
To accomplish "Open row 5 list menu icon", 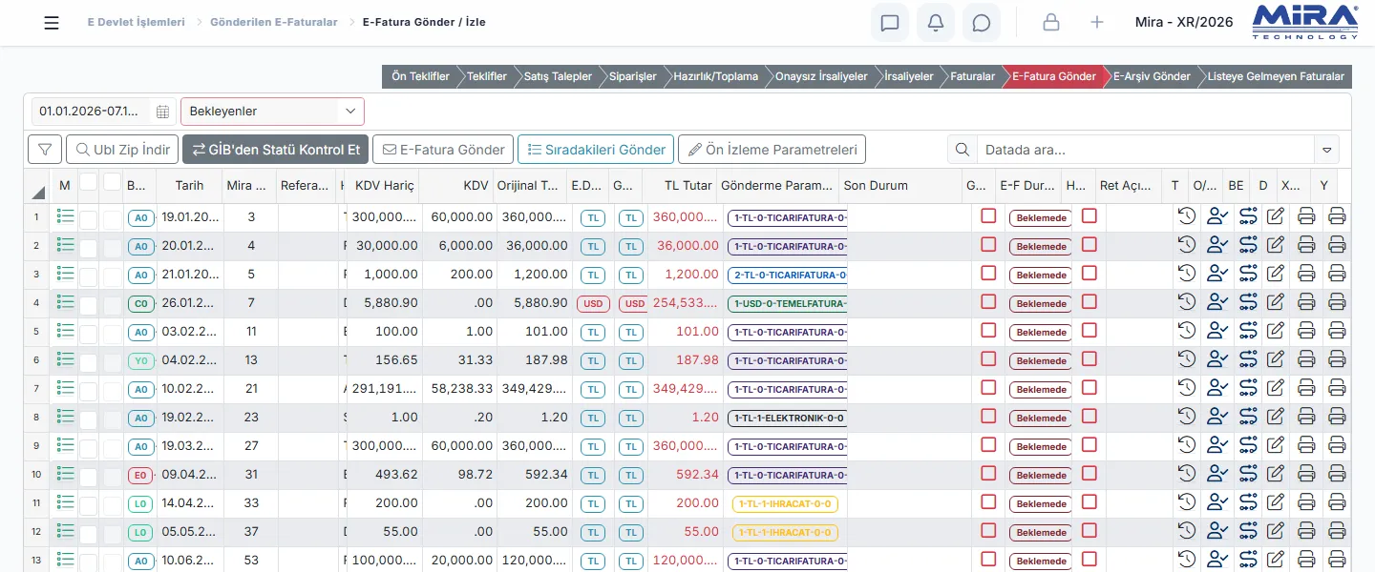I will pos(65,331).
